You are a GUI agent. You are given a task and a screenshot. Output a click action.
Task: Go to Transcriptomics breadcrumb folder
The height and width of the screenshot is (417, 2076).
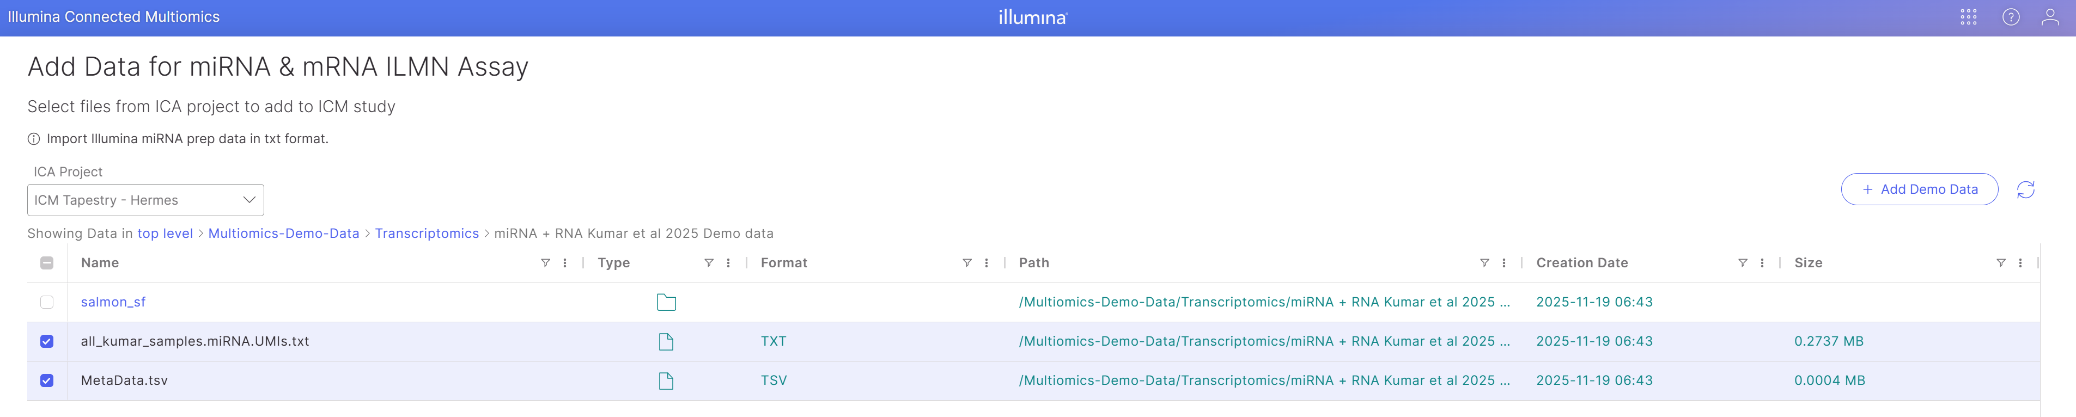(x=427, y=234)
